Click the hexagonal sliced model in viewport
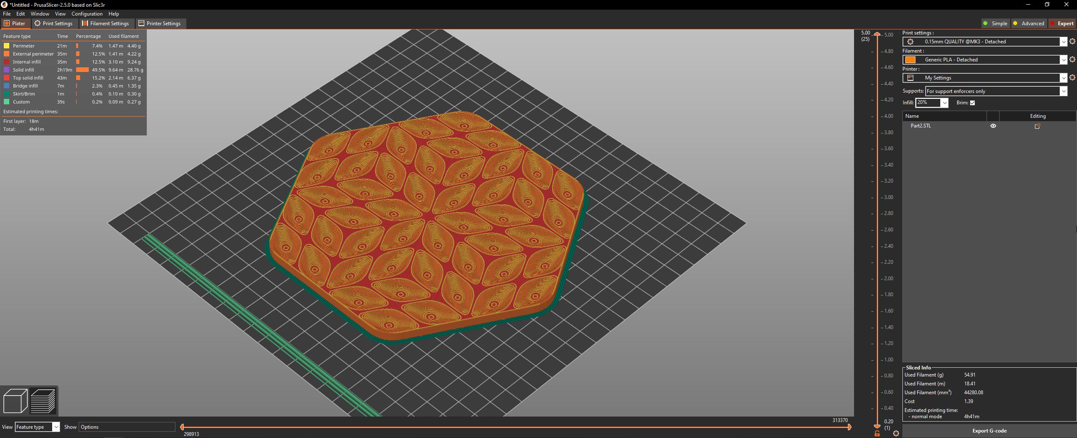This screenshot has width=1077, height=438. pyautogui.click(x=426, y=227)
